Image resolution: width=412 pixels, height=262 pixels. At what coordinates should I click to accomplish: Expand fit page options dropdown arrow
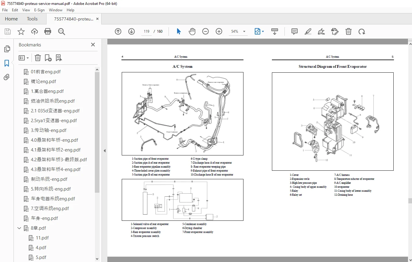pyautogui.click(x=263, y=31)
